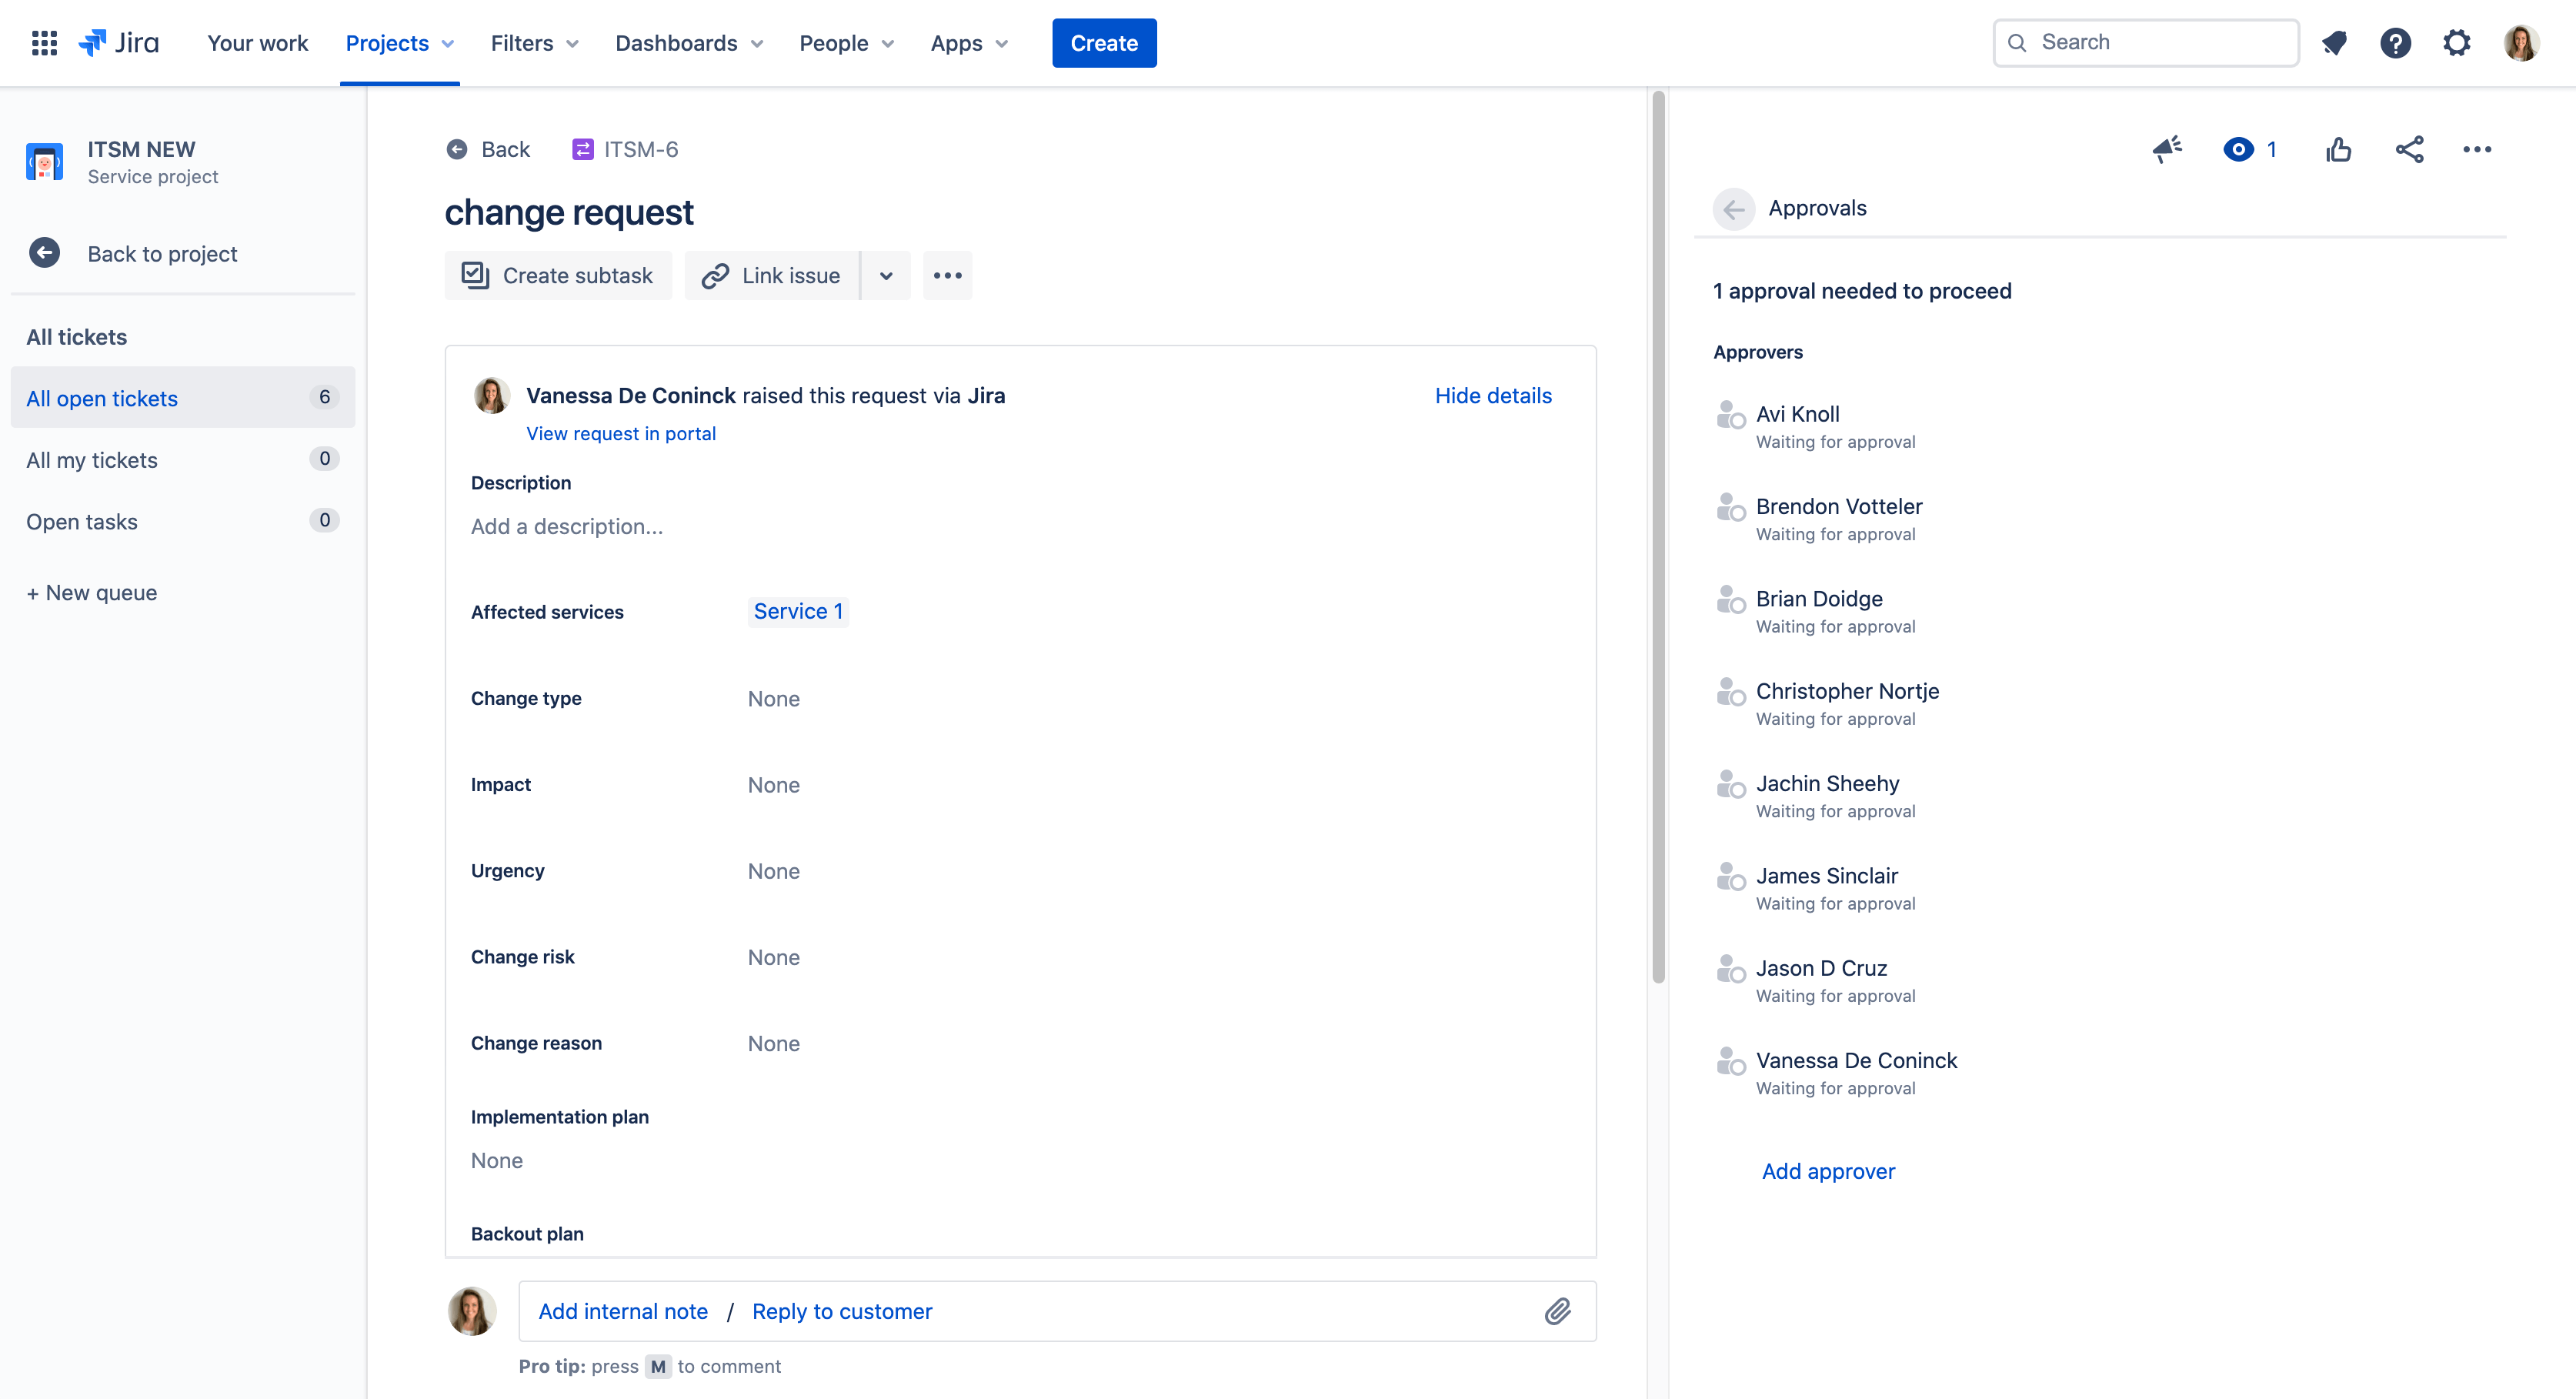Click description field to add text
Viewport: 2576px width, 1399px height.
[565, 526]
